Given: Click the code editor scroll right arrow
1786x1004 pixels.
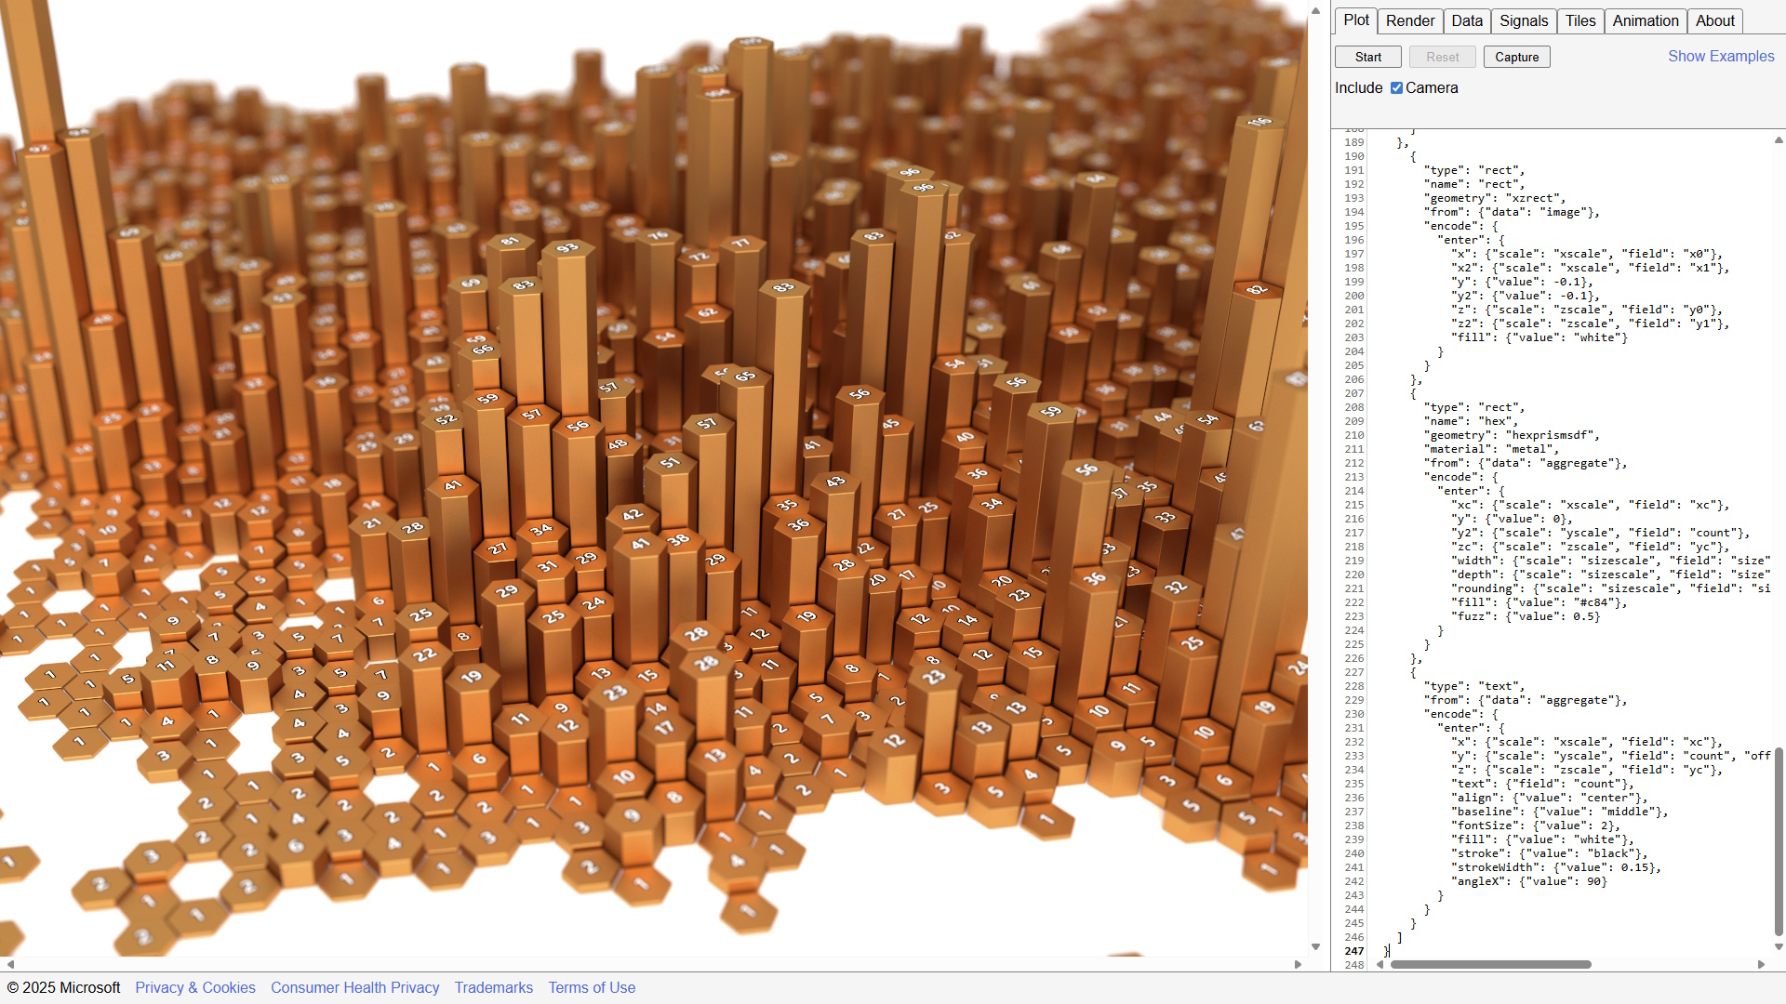Looking at the screenshot, I should click(x=1761, y=965).
